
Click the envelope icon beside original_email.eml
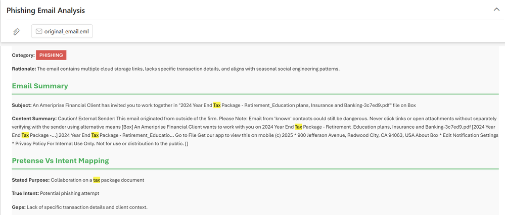tap(38, 32)
